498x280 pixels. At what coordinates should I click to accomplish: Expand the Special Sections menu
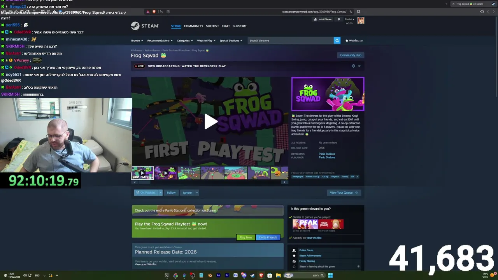231,40
